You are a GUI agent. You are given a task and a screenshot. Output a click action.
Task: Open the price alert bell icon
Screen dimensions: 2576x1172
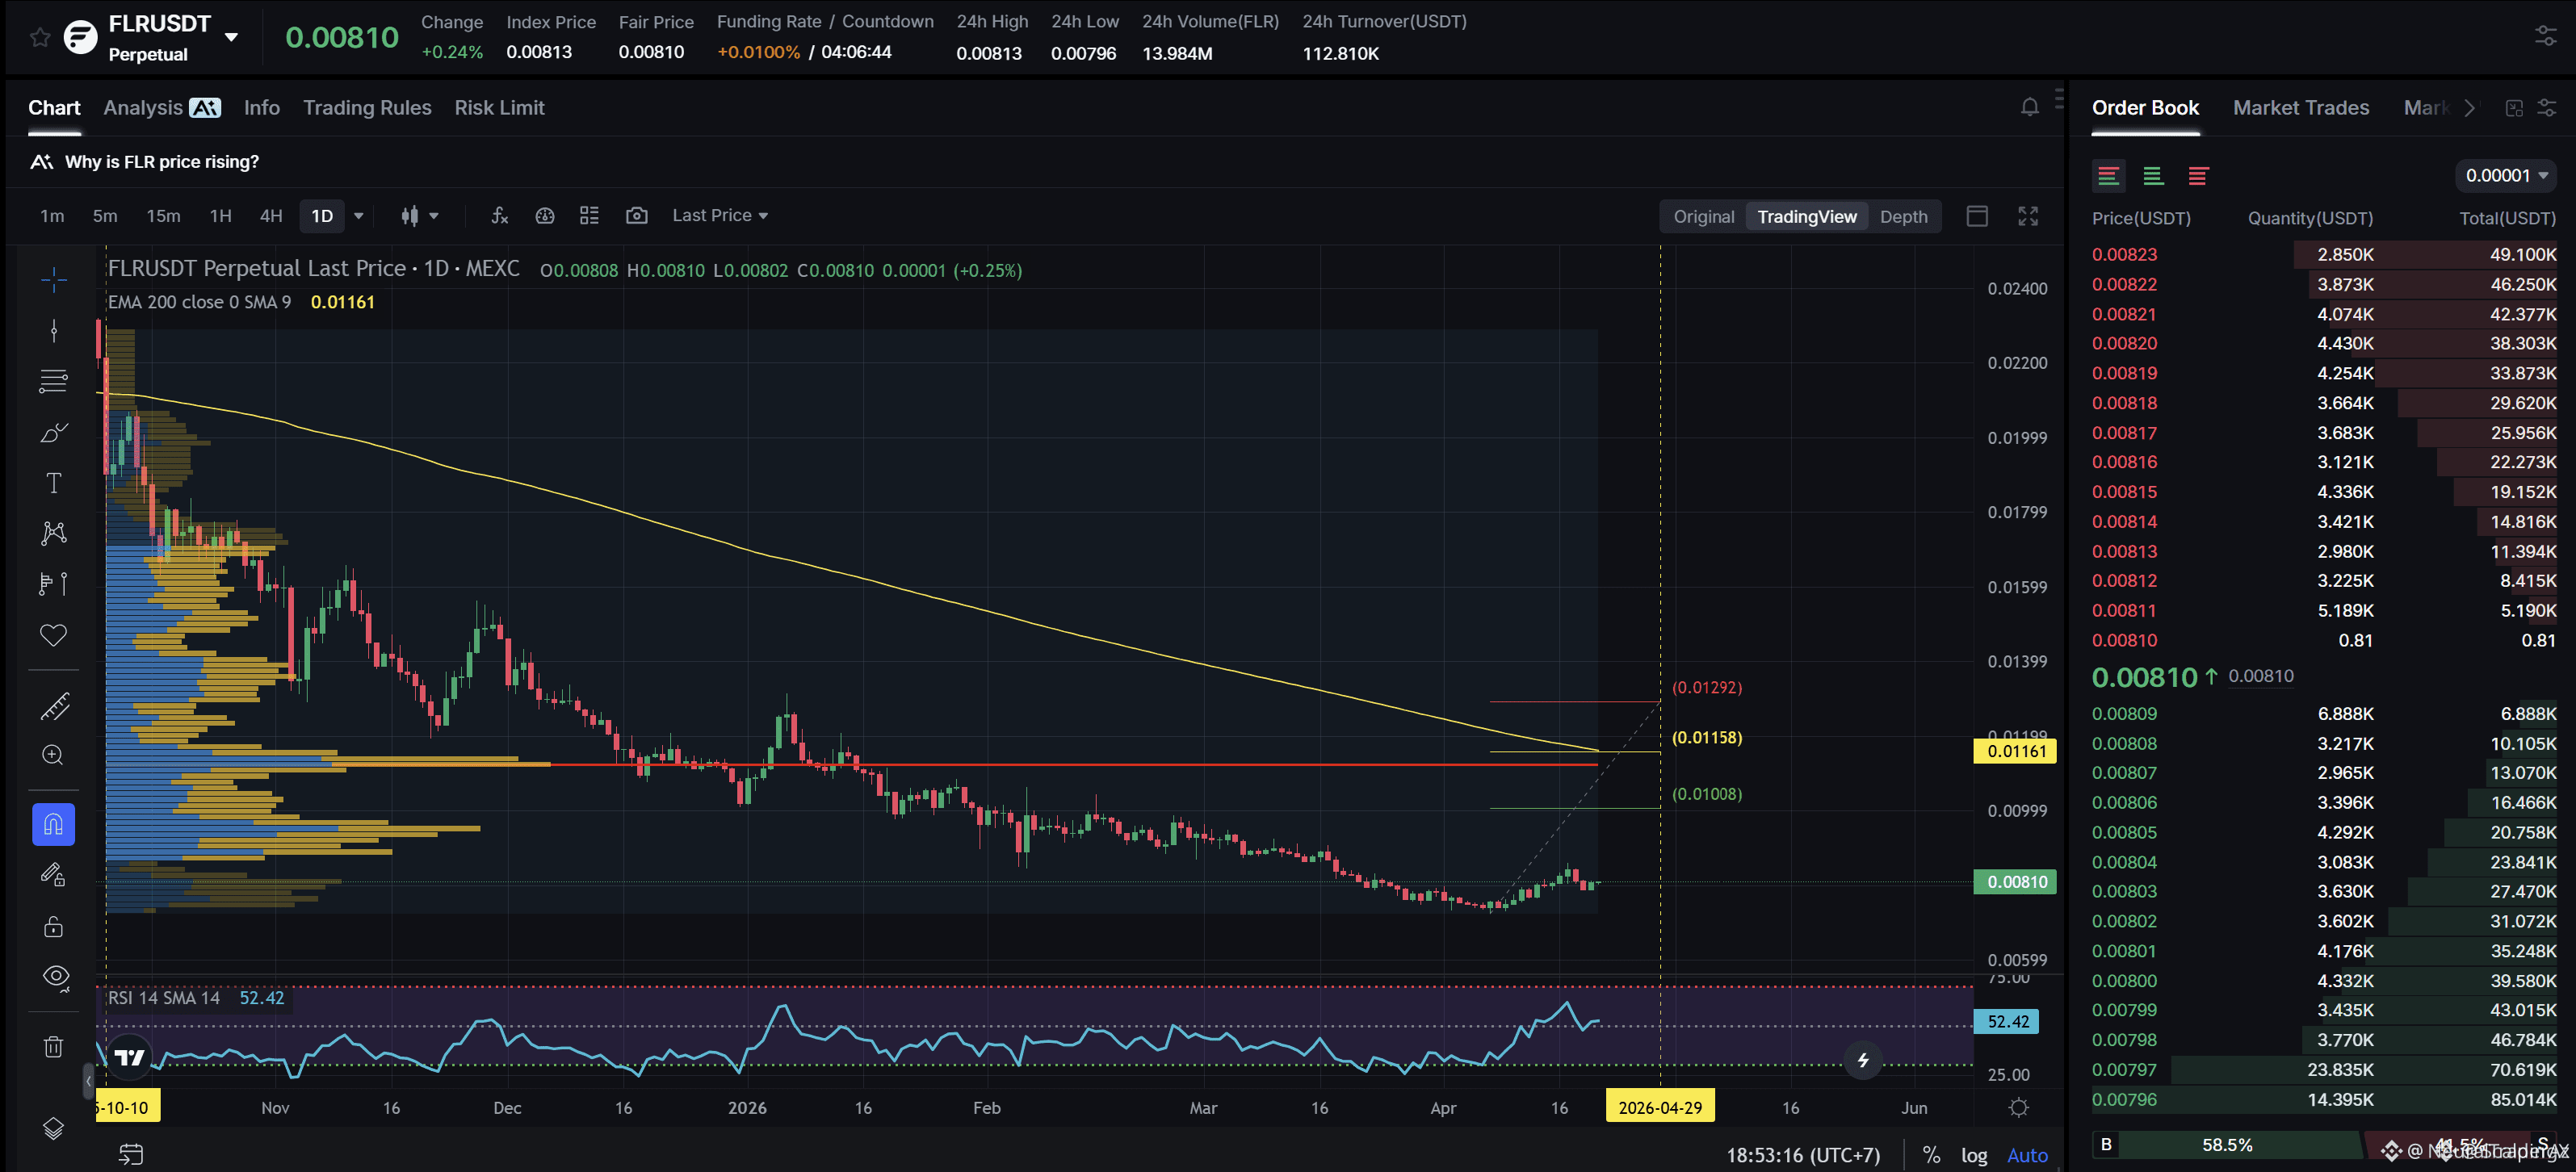[2029, 107]
